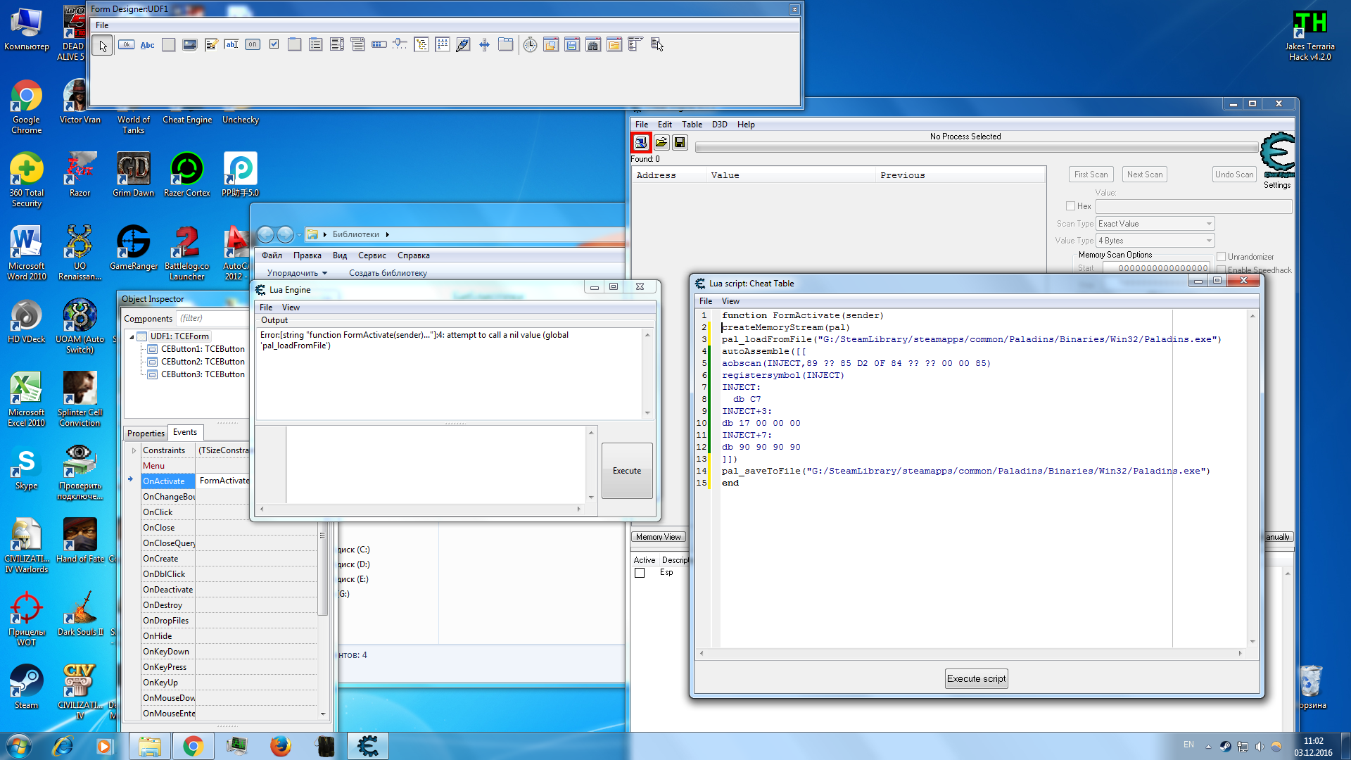Enable the Hex checkbox
The width and height of the screenshot is (1351, 760).
click(x=1070, y=206)
